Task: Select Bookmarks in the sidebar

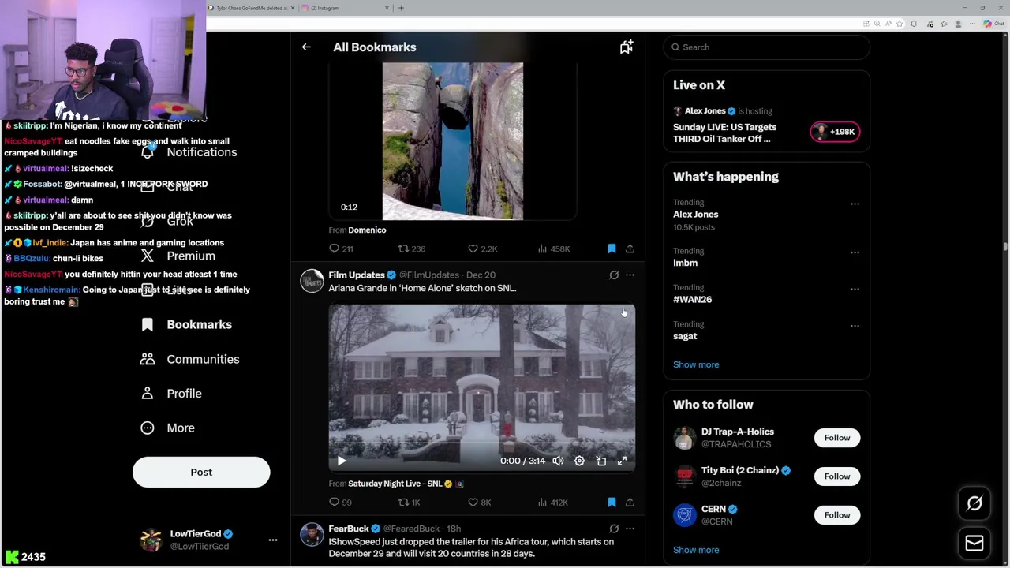Action: (186, 325)
